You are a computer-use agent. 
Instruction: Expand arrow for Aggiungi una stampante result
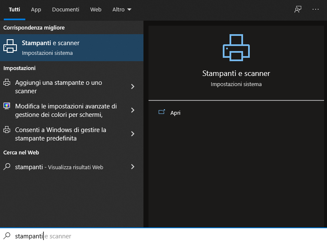point(132,86)
